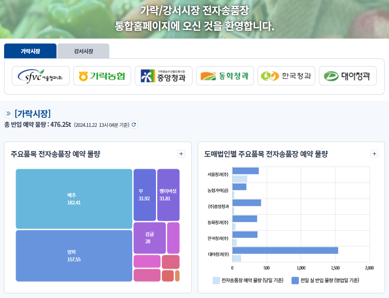Switch to the 강서시장 tab
Viewport: 389px width, 298px height.
pos(84,51)
